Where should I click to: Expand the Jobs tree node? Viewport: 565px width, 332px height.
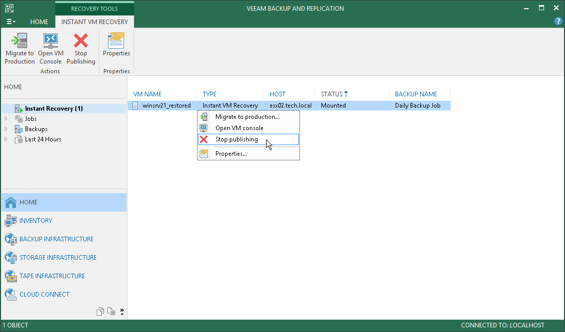coord(6,119)
